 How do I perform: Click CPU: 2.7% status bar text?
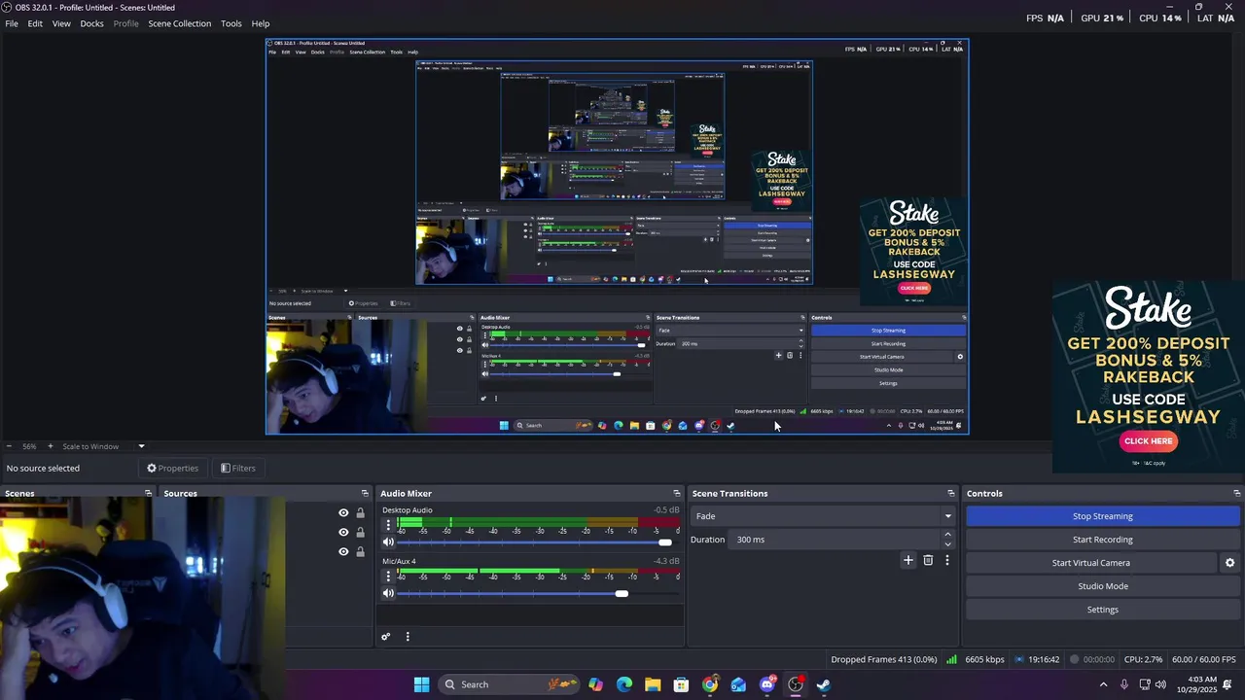point(1144,659)
